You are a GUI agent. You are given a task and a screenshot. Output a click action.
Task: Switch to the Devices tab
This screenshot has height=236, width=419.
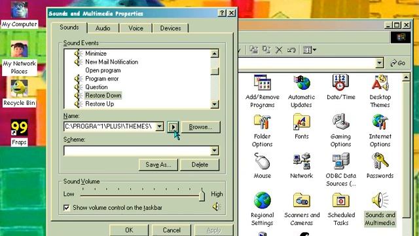[x=170, y=28]
